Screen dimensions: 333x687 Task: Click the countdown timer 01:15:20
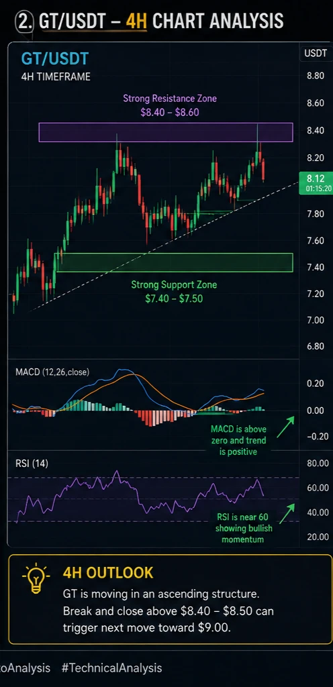[x=318, y=189]
